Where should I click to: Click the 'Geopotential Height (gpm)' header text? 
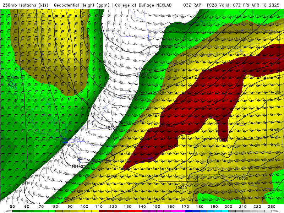pos(82,5)
